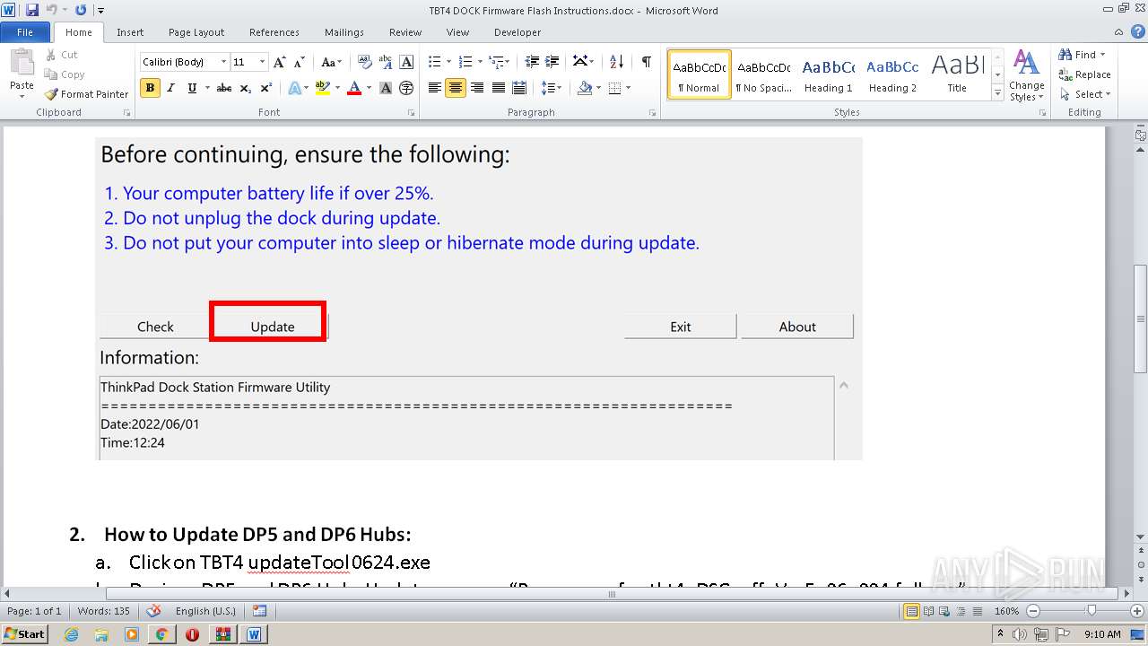Apply strikethrough formatting
Image resolution: width=1148 pixels, height=646 pixels.
[x=224, y=88]
